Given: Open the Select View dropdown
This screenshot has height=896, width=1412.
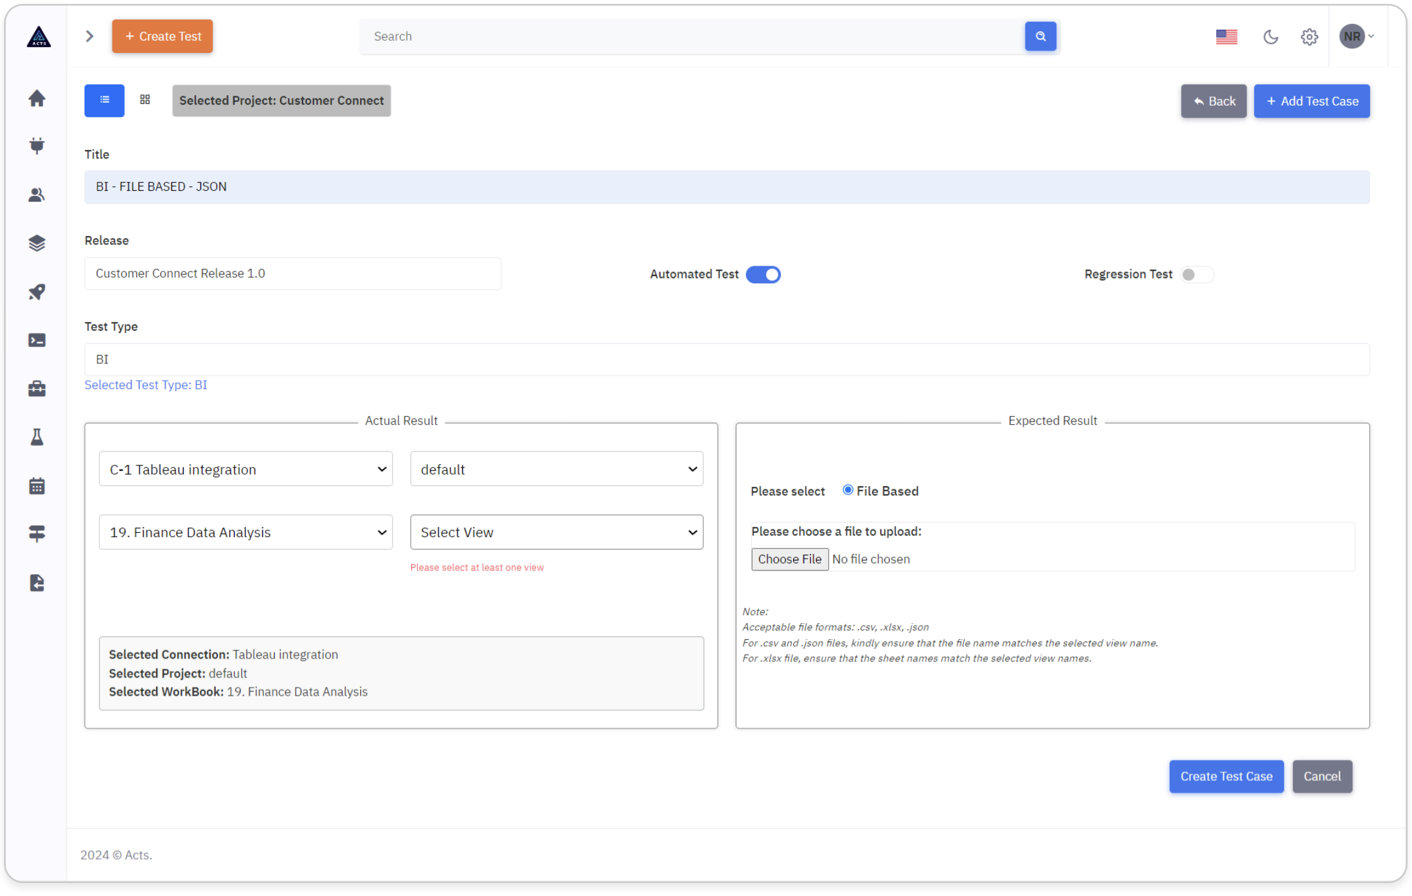Looking at the screenshot, I should 557,532.
